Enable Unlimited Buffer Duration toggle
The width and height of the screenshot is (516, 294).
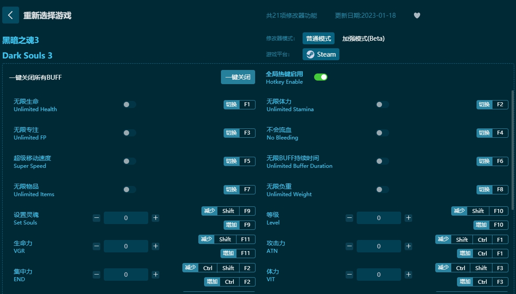tap(382, 161)
